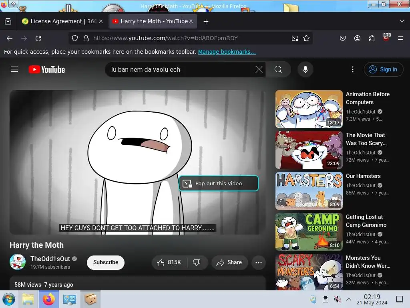This screenshot has width=410, height=308.
Task: Go back to the previous page
Action: pos(10,38)
